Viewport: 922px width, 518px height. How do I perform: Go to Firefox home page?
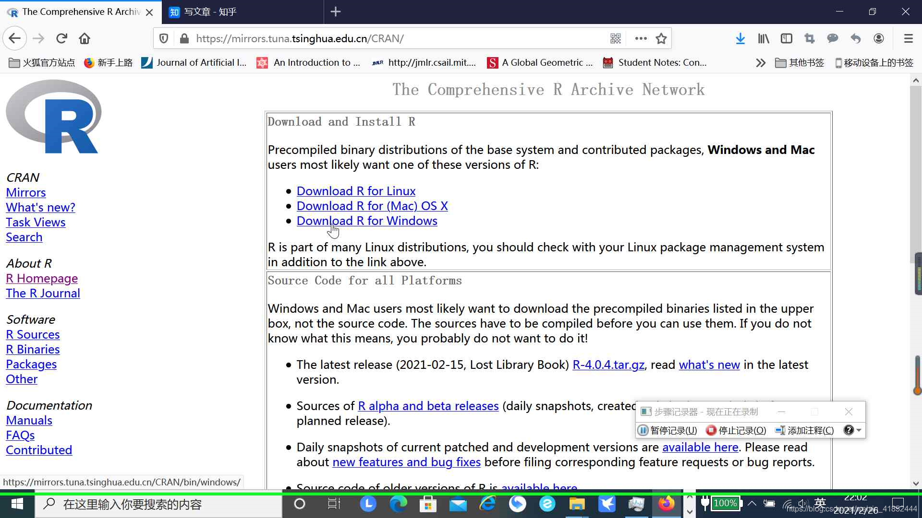[x=85, y=38]
